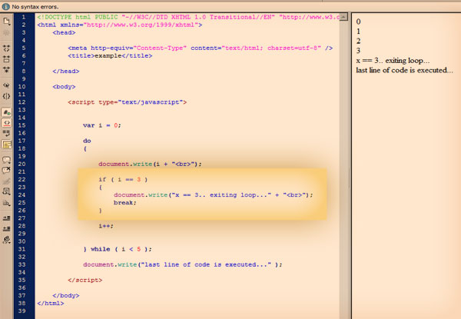Screen dimensions: 461x319
Task: Collapse the full tag in code view
Action: pos(6,48)
